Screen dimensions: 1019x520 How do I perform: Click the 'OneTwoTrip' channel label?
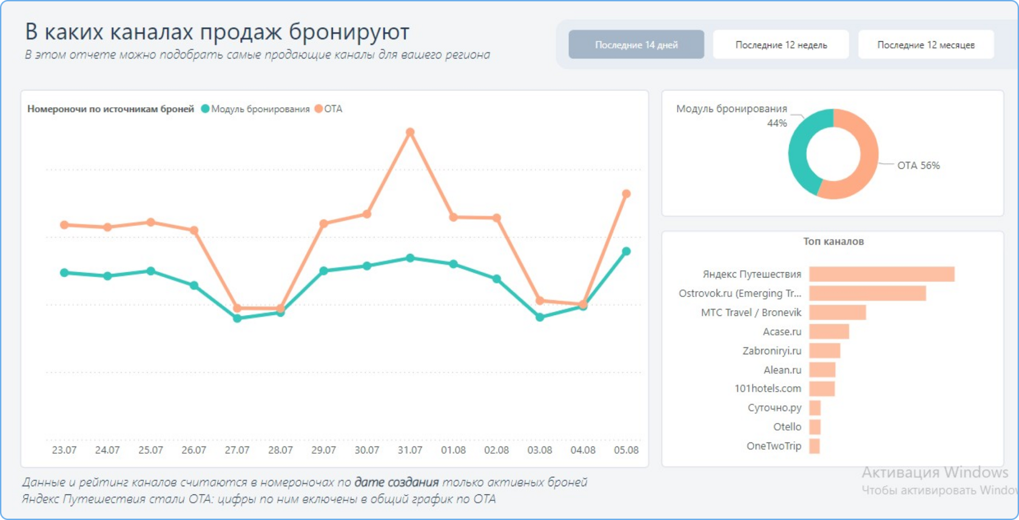pos(774,446)
